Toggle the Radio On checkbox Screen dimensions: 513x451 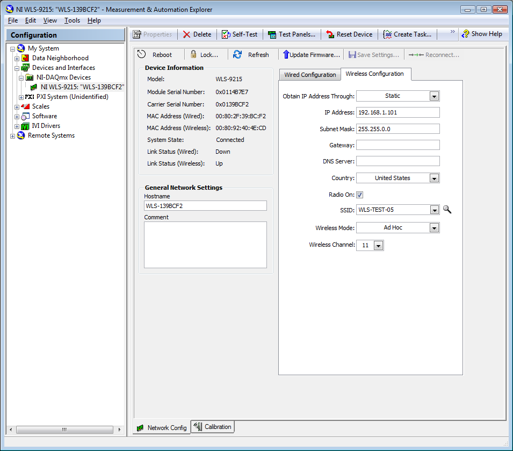tap(360, 195)
